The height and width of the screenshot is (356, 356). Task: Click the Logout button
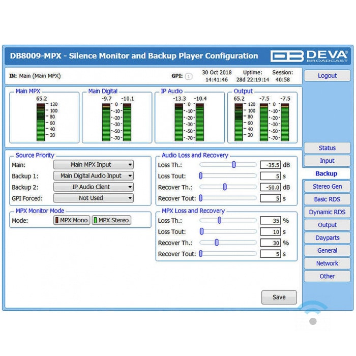pyautogui.click(x=327, y=76)
